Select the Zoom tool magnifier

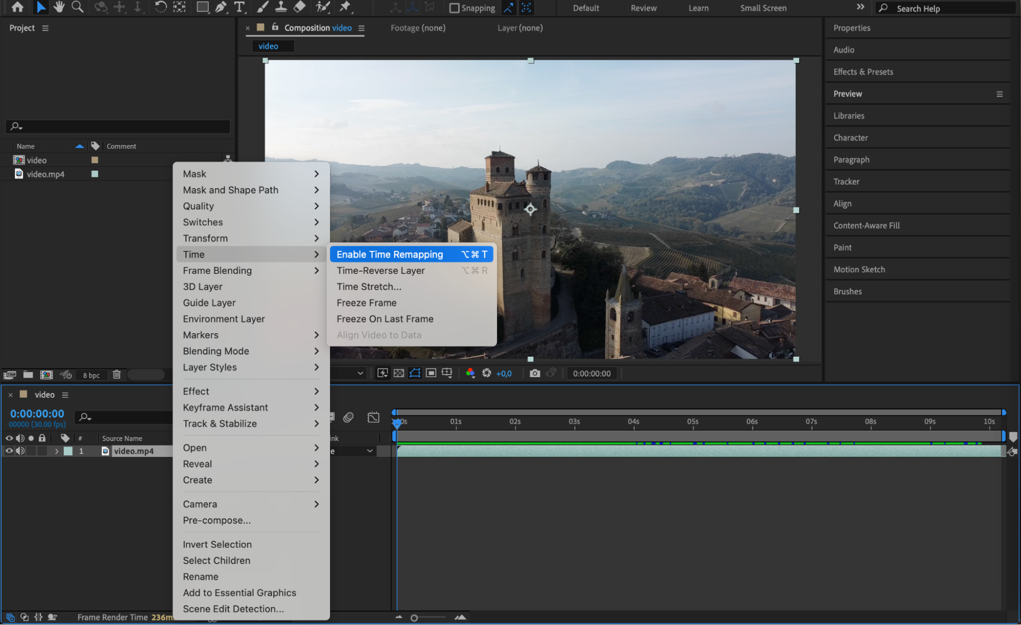(x=77, y=7)
